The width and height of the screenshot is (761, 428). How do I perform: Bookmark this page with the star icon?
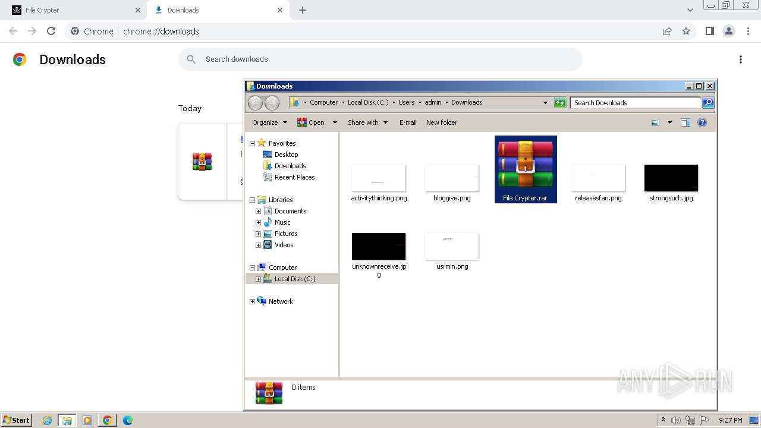686,31
